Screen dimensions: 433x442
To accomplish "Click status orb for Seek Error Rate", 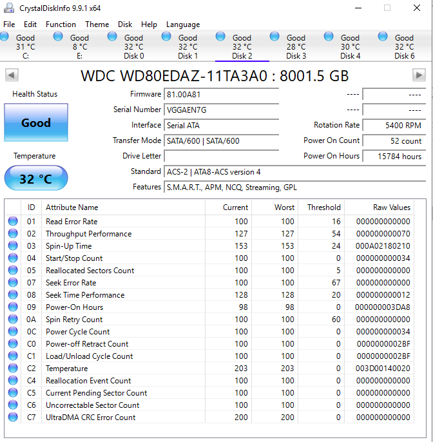I will coord(13,282).
